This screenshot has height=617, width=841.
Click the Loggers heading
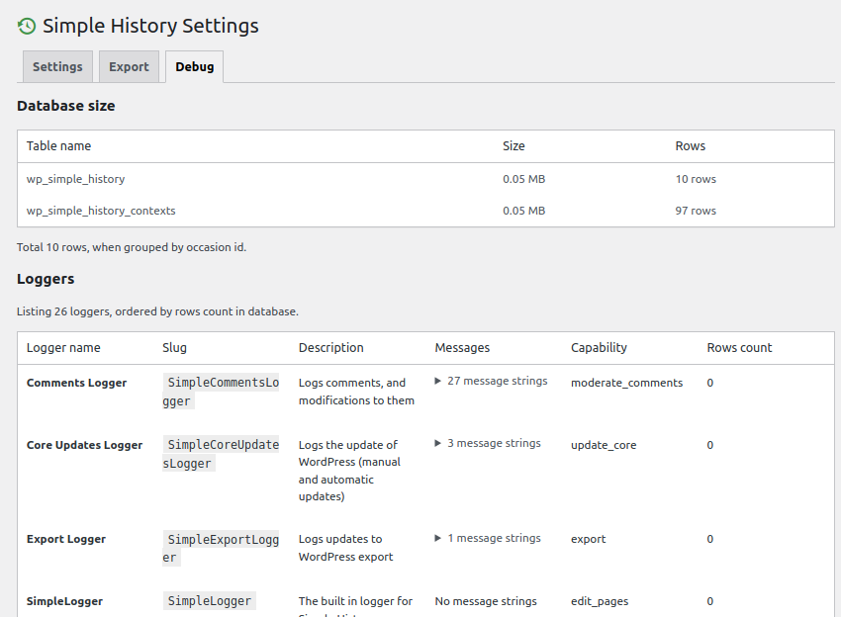coord(46,279)
